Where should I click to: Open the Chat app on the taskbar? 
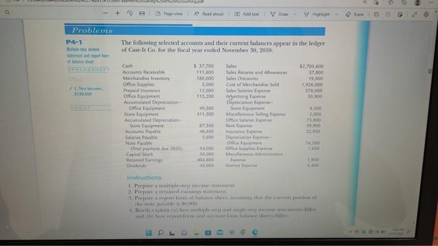click(184, 232)
